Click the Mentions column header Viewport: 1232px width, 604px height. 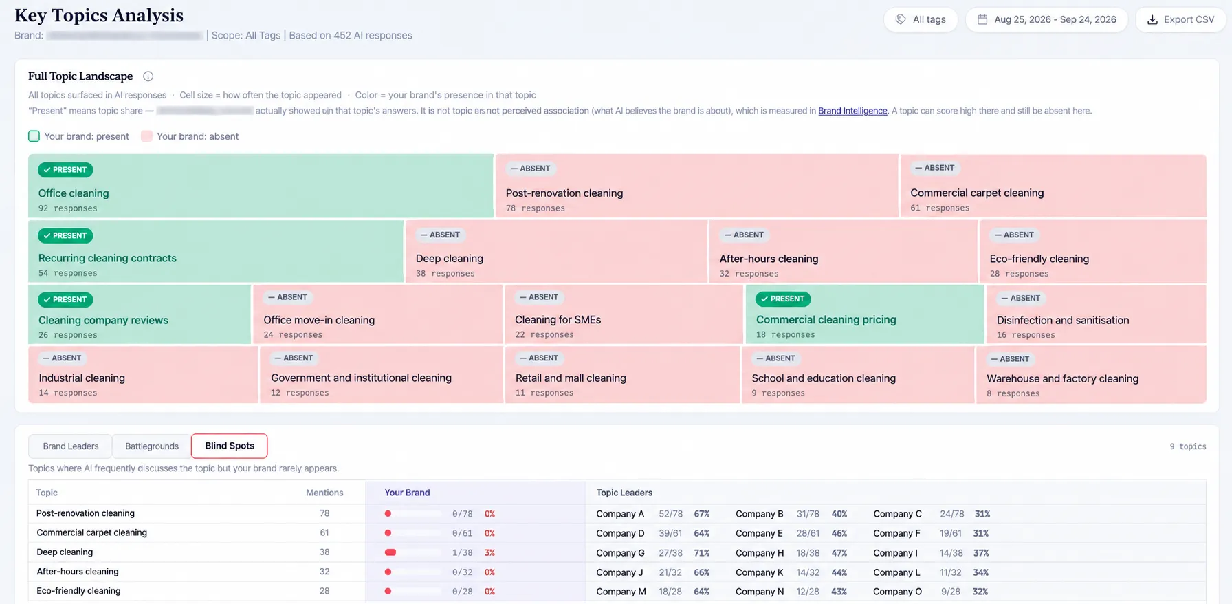pos(324,493)
